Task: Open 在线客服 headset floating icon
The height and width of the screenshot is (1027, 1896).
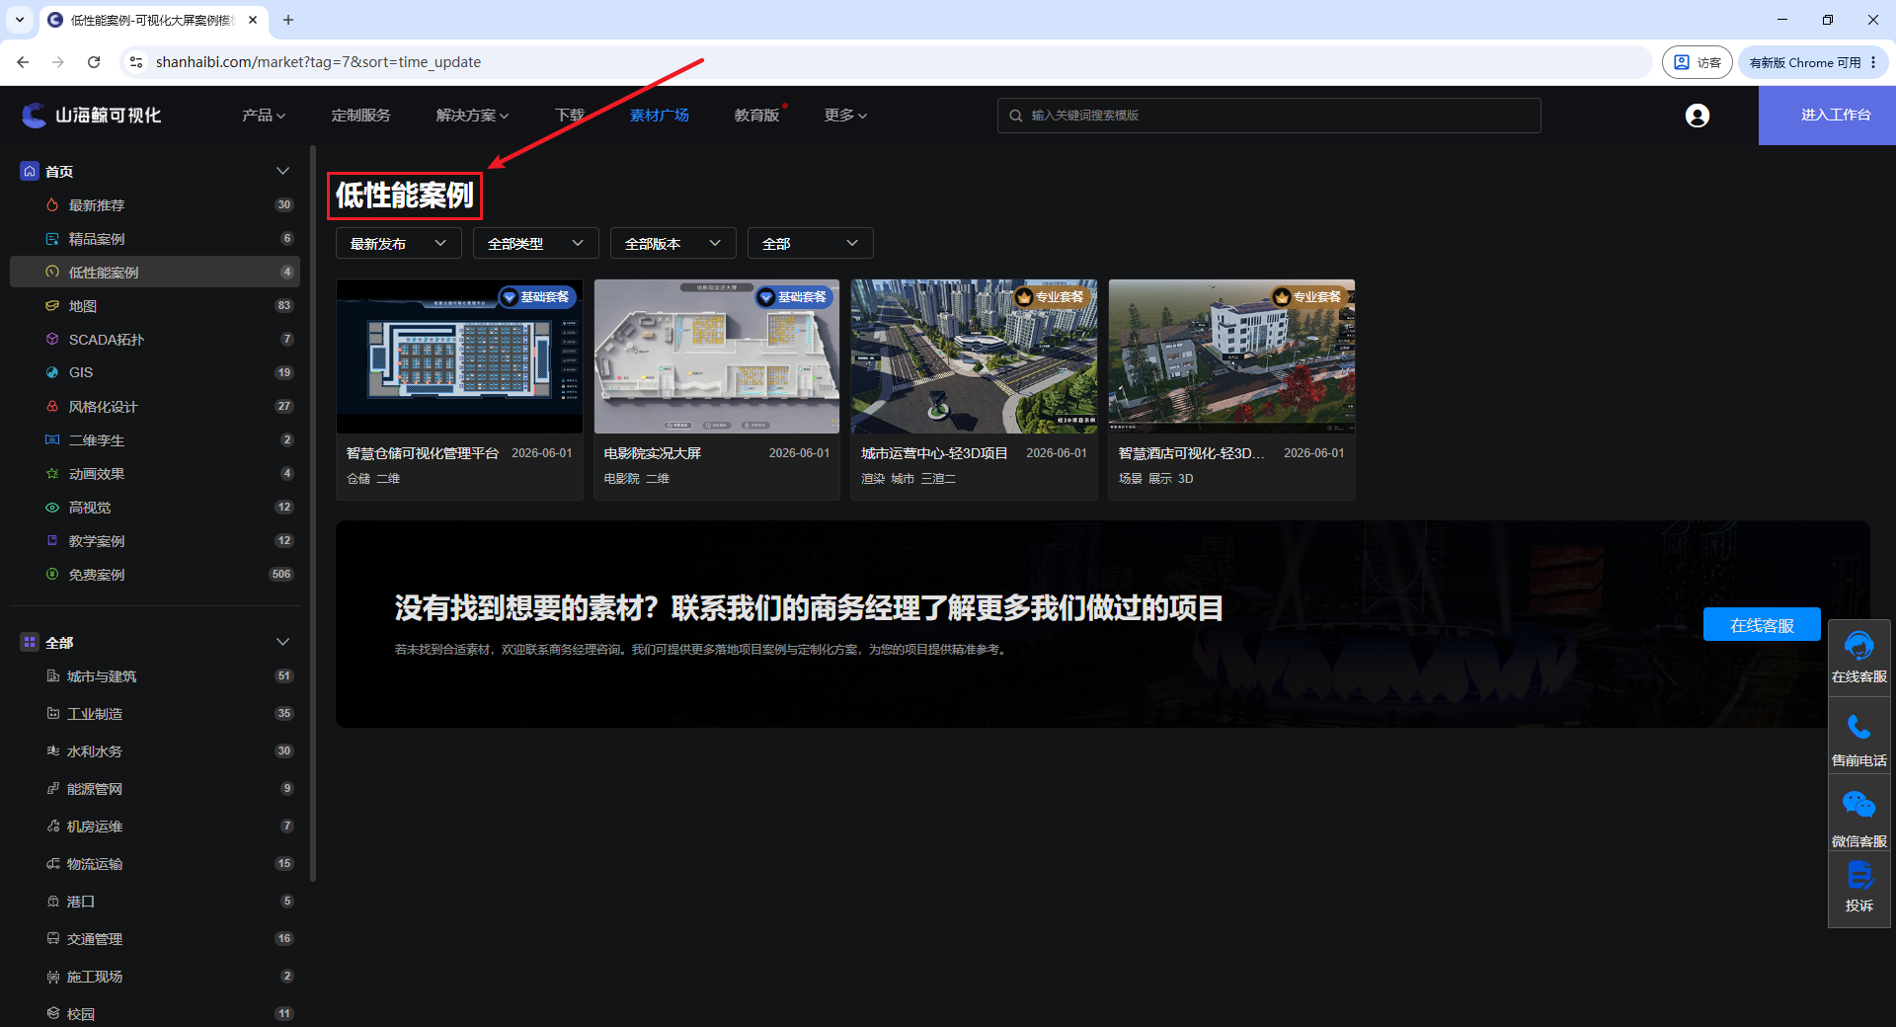Action: coord(1858,647)
